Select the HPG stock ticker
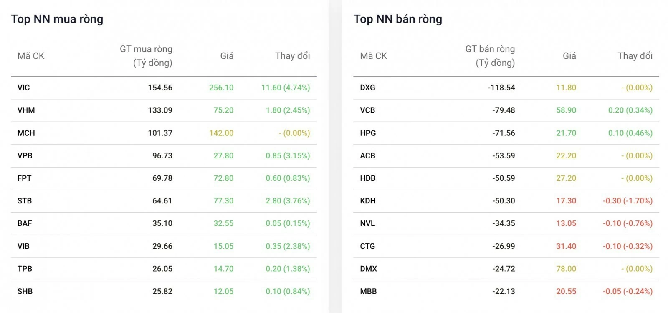The height and width of the screenshot is (313, 668). [x=368, y=133]
